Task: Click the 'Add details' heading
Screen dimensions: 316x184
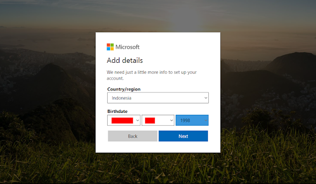Action: coord(125,60)
